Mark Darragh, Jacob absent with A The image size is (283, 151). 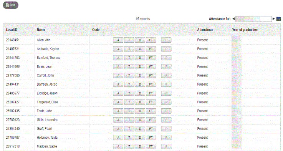[x=118, y=85]
